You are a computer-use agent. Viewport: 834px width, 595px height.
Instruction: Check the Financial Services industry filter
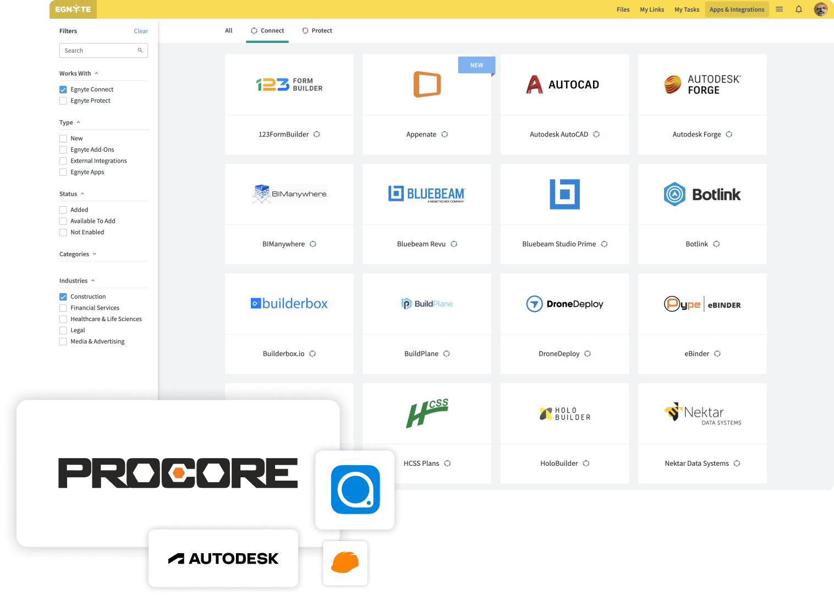[63, 307]
